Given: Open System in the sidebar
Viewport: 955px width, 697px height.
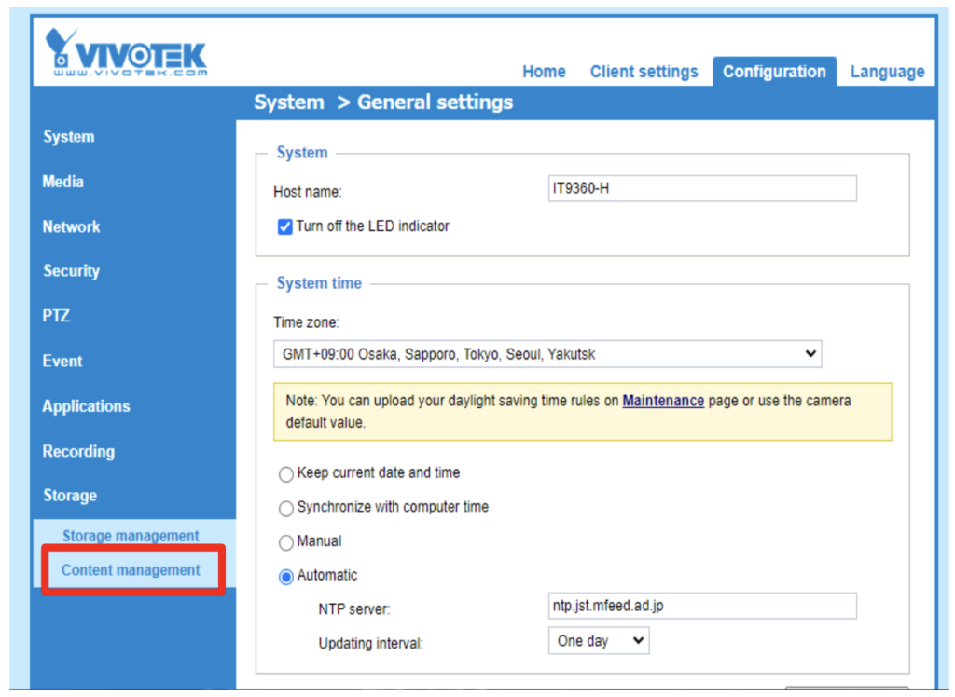Looking at the screenshot, I should tap(69, 136).
